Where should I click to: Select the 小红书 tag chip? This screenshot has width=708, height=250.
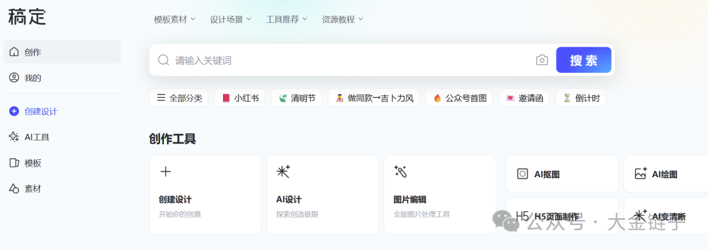(240, 98)
